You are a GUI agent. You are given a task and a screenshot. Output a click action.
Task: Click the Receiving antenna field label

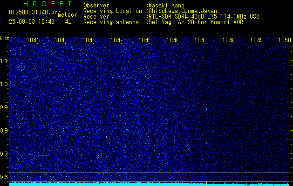click(x=111, y=22)
